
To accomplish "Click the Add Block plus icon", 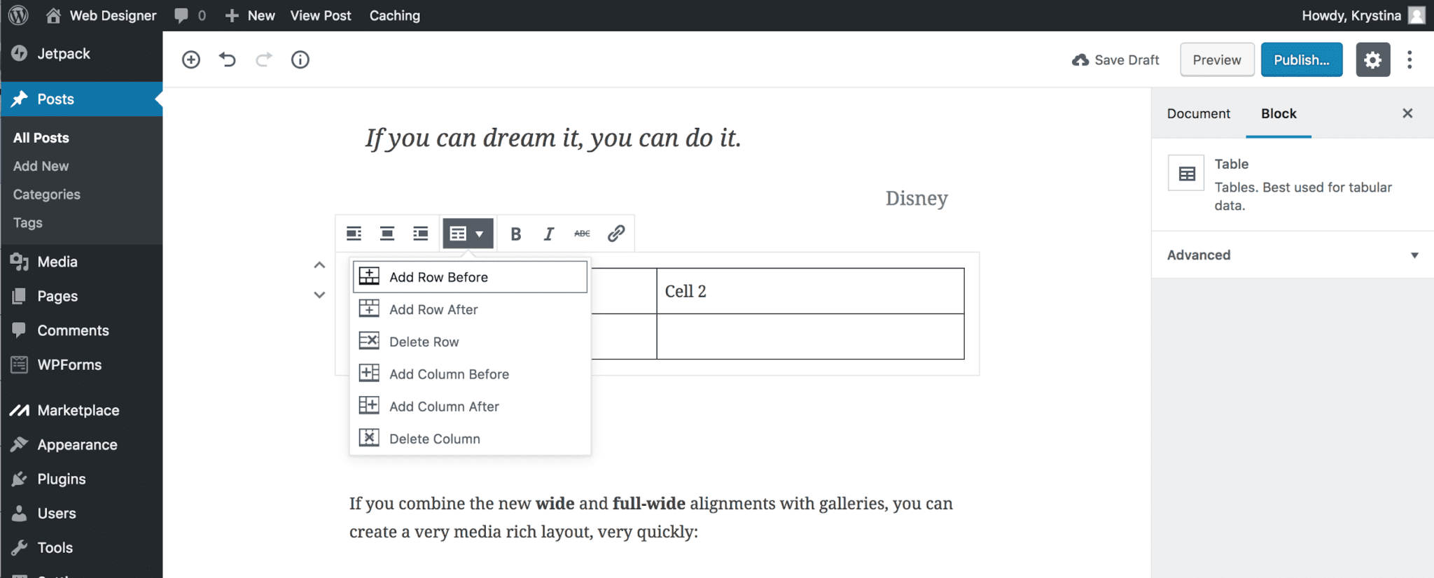I will tap(191, 59).
